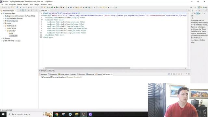Viewport: 208px width, 117px height.
Task: Close the web.xml editor tab
Action: [48, 11]
